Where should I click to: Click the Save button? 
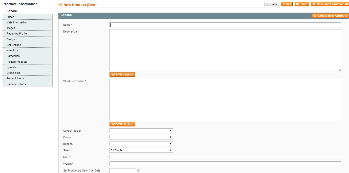pyautogui.click(x=302, y=4)
